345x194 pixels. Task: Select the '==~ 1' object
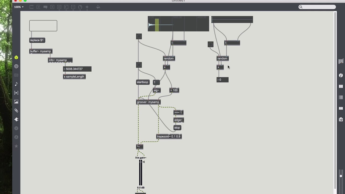coord(178,113)
